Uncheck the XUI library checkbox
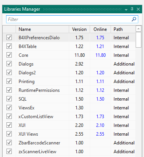Viewport: 144px width, 157px height. tap(9, 125)
